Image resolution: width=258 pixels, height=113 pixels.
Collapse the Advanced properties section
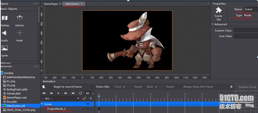(212, 24)
